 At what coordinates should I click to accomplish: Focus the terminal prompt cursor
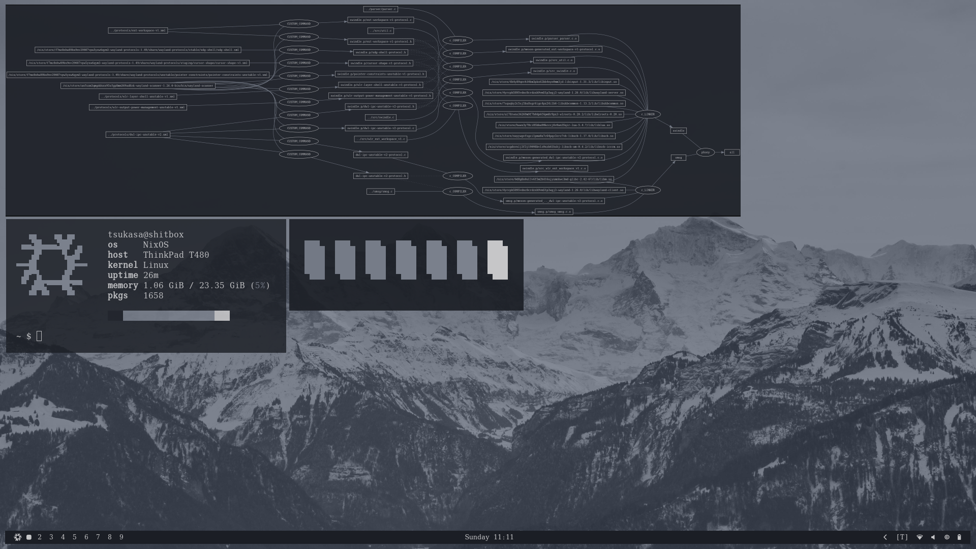pyautogui.click(x=39, y=336)
